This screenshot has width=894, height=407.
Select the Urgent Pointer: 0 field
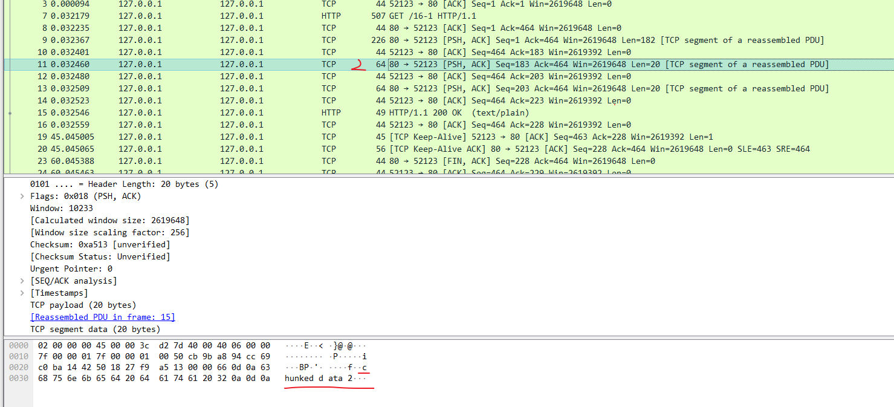[71, 269]
